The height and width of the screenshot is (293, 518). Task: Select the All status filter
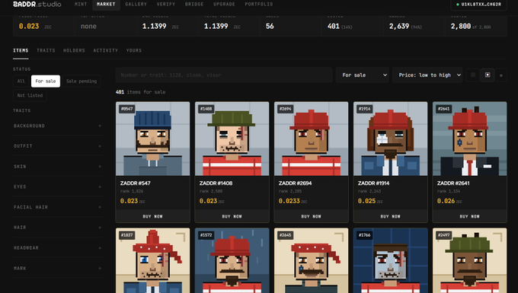tap(21, 81)
